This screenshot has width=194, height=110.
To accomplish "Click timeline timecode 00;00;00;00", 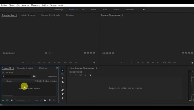I will click(x=76, y=72).
